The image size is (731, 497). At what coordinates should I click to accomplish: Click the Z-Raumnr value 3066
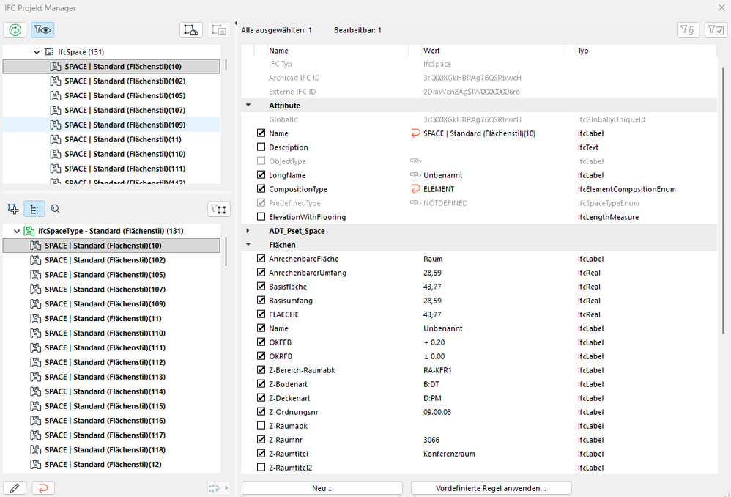[x=431, y=440]
